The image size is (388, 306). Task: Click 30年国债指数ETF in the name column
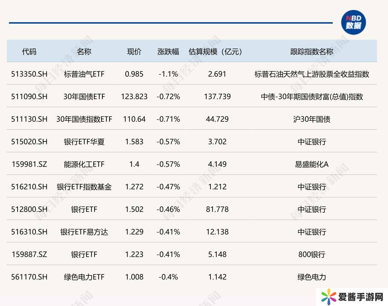(x=84, y=119)
